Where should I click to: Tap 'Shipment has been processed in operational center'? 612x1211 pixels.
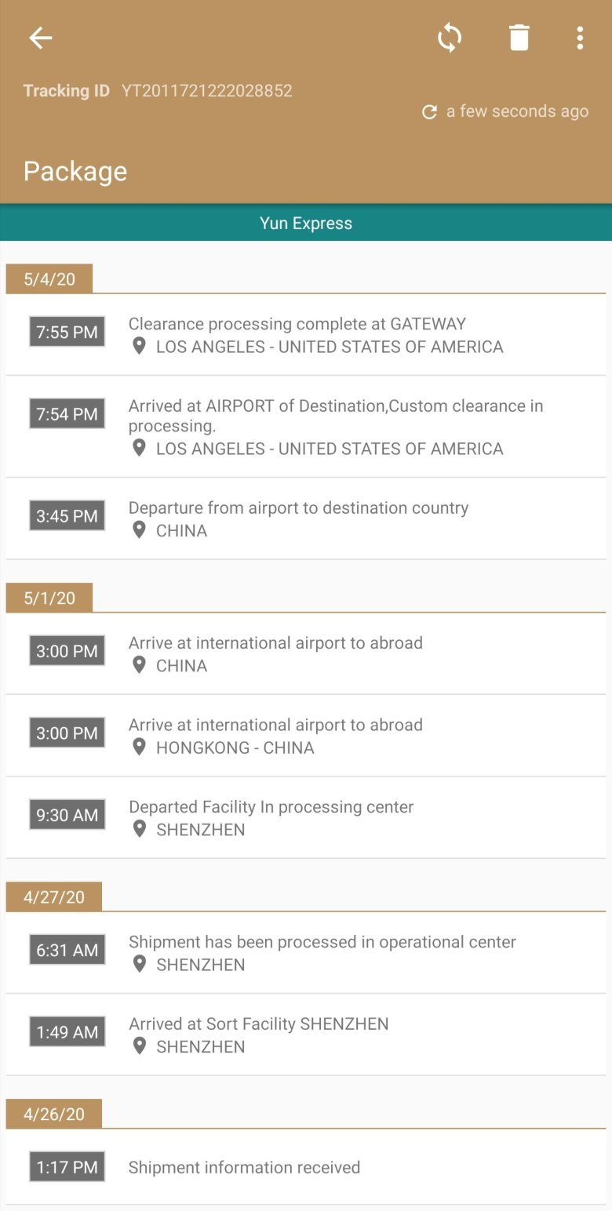point(322,942)
